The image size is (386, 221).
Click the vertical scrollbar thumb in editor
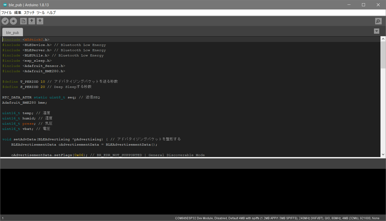(383, 55)
